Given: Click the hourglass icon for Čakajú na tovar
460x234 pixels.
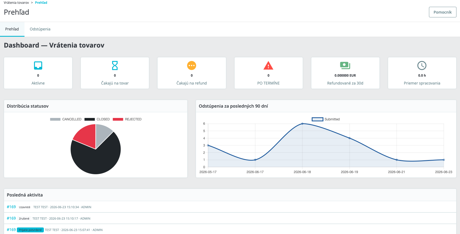Looking at the screenshot, I should [115, 65].
